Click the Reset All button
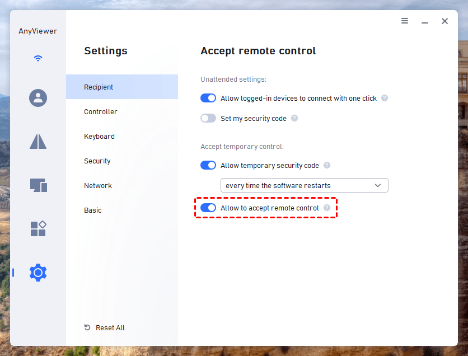Viewport: 468px width, 356px height. point(105,327)
